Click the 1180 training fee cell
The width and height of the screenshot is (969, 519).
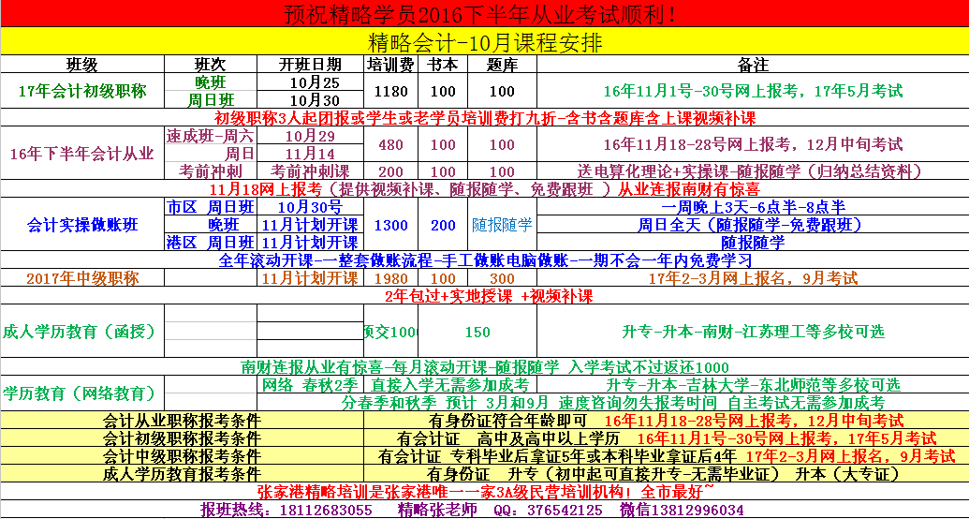pyautogui.click(x=390, y=91)
